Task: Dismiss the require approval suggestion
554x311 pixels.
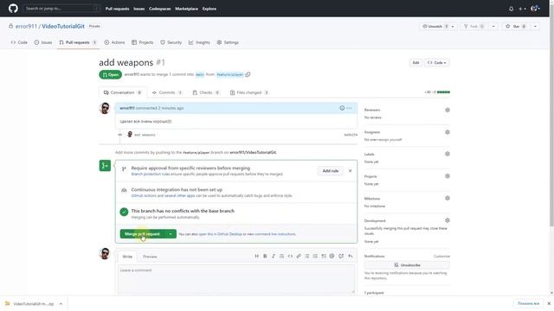Action: (350, 171)
